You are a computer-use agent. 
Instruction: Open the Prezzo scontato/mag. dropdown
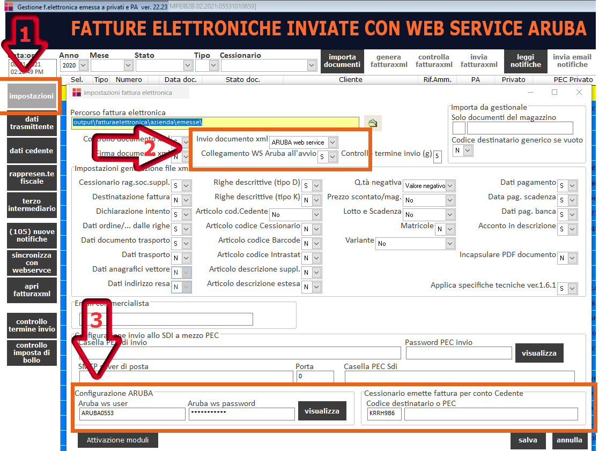click(450, 200)
